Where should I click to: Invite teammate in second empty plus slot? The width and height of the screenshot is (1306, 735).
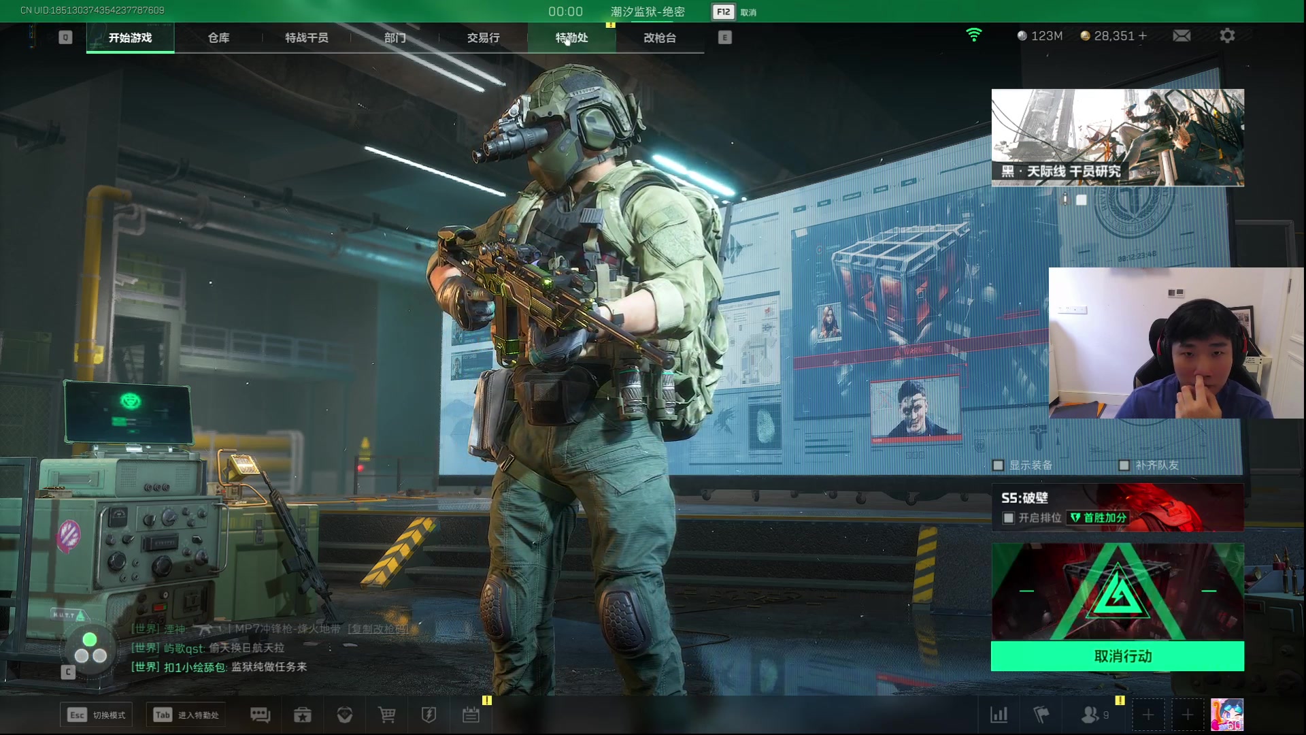coord(1188,715)
